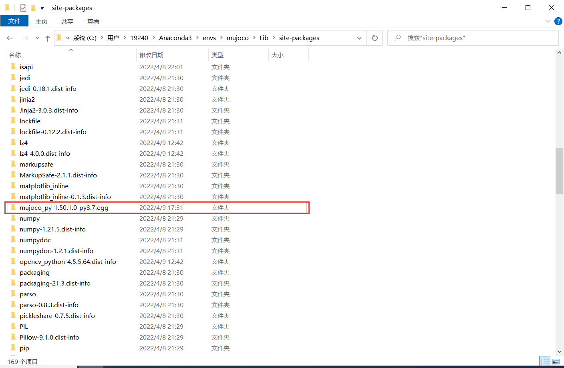Open the 文件 menu

click(14, 21)
